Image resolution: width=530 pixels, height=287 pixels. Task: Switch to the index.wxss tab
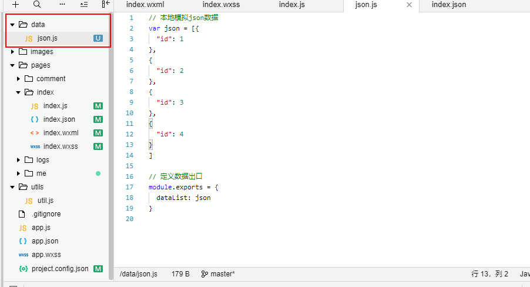[222, 5]
